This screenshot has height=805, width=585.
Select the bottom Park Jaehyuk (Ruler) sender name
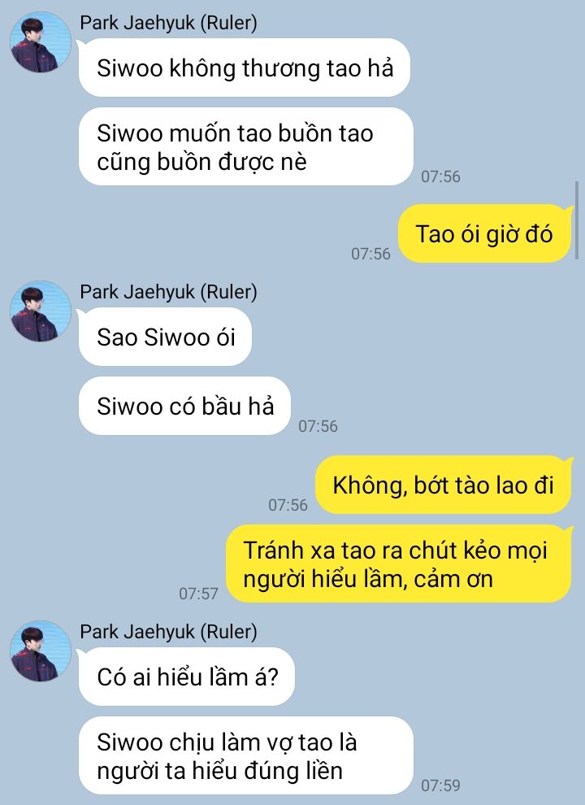pos(168,632)
